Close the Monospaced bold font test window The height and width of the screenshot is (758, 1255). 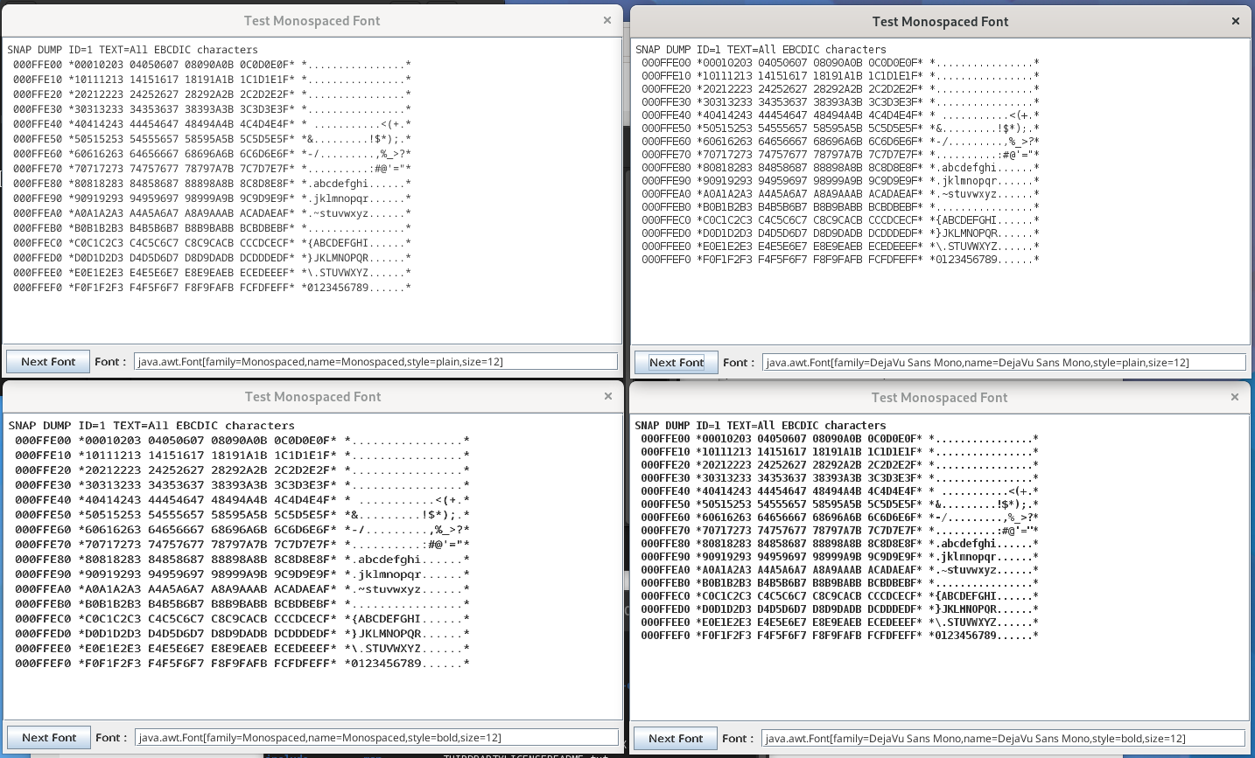(608, 396)
